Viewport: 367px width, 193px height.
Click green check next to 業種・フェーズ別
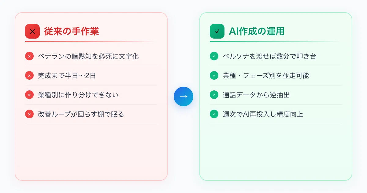214,75
